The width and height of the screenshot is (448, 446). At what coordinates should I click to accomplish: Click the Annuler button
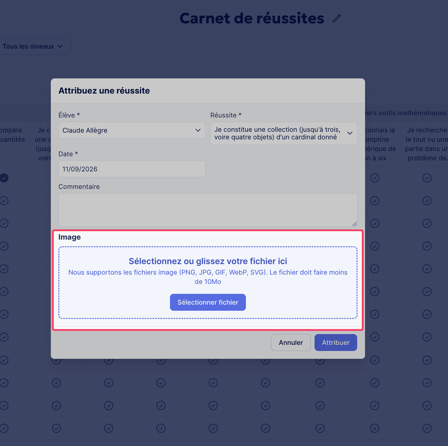(x=291, y=343)
